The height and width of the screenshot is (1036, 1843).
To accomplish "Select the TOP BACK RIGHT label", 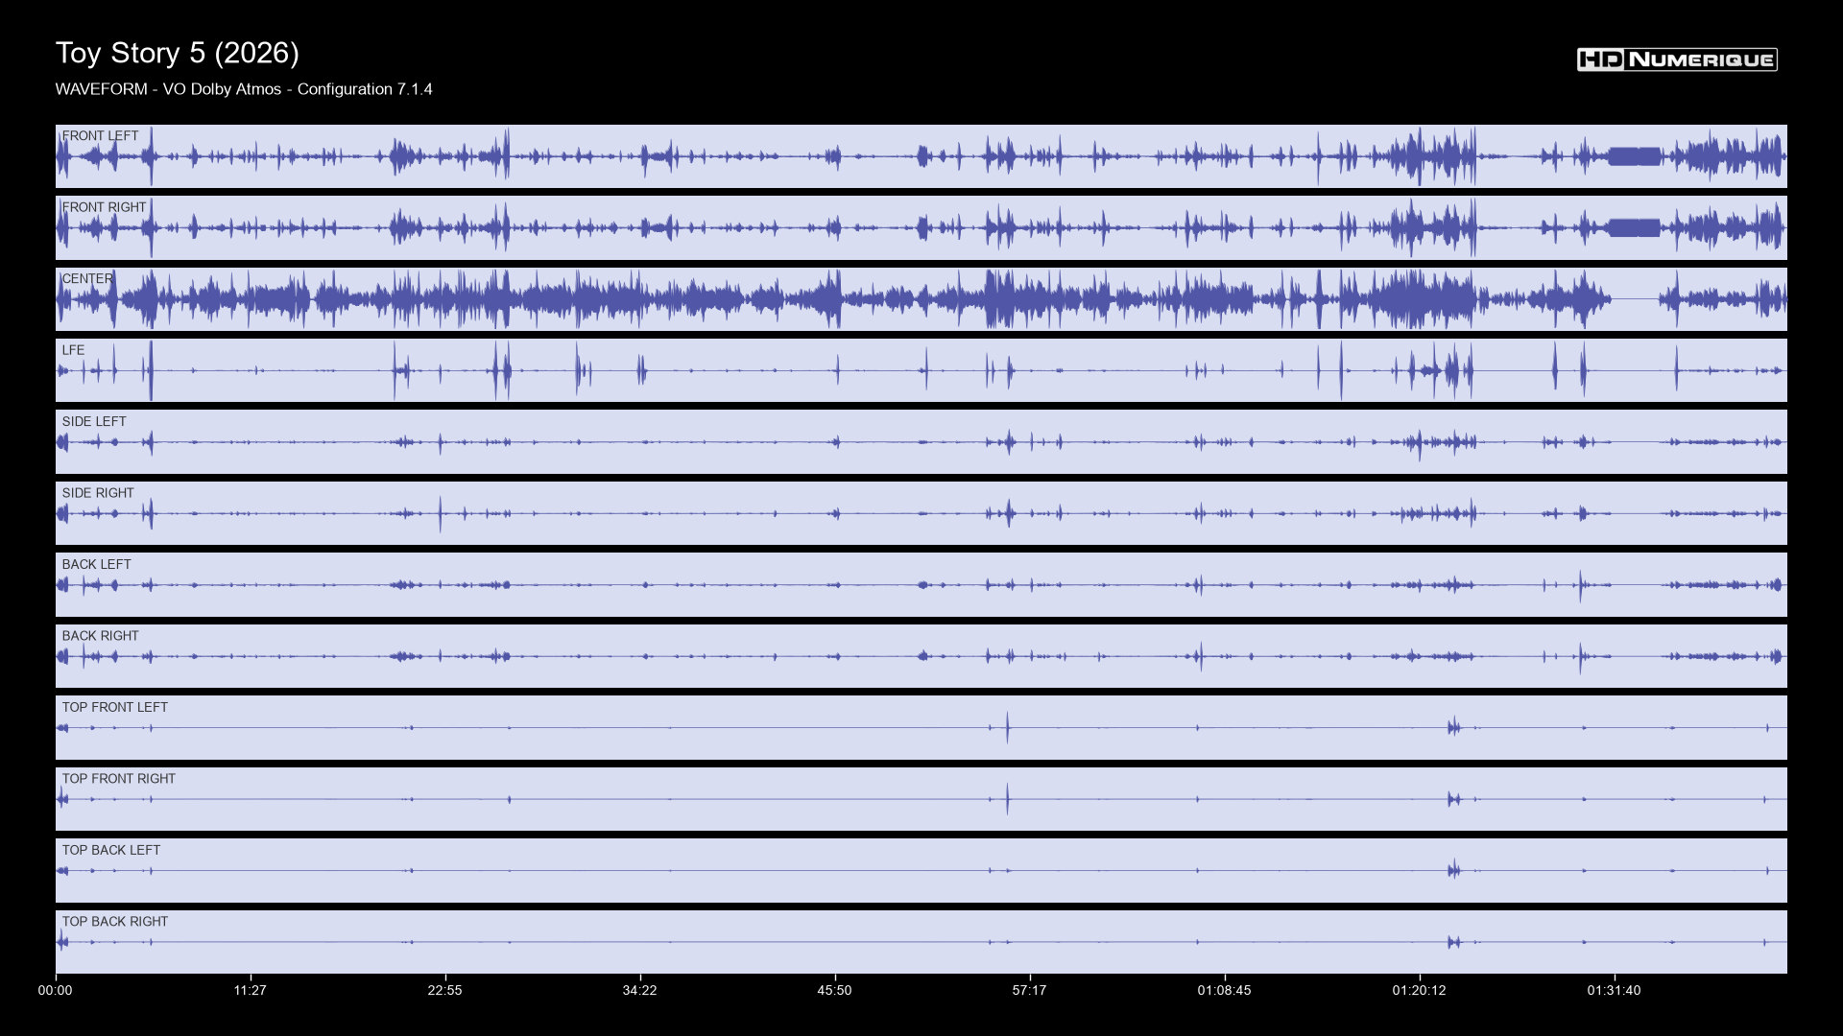I will 114,922.
